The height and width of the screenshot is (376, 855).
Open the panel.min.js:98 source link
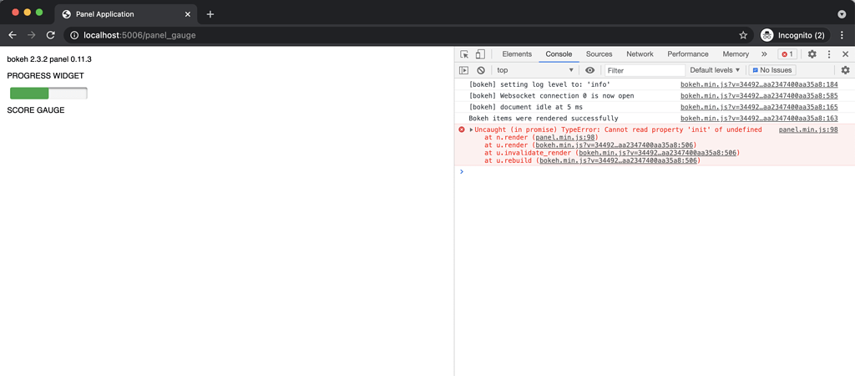click(808, 130)
